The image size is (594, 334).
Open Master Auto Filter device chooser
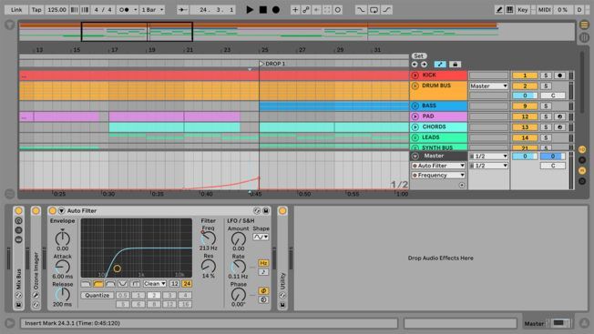(x=438, y=166)
